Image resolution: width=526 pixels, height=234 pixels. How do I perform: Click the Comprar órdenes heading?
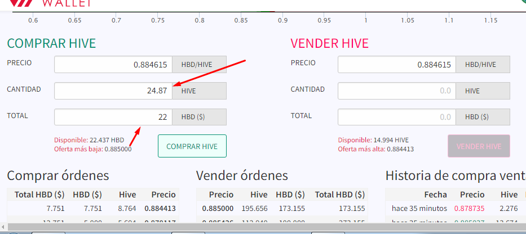tap(58, 175)
